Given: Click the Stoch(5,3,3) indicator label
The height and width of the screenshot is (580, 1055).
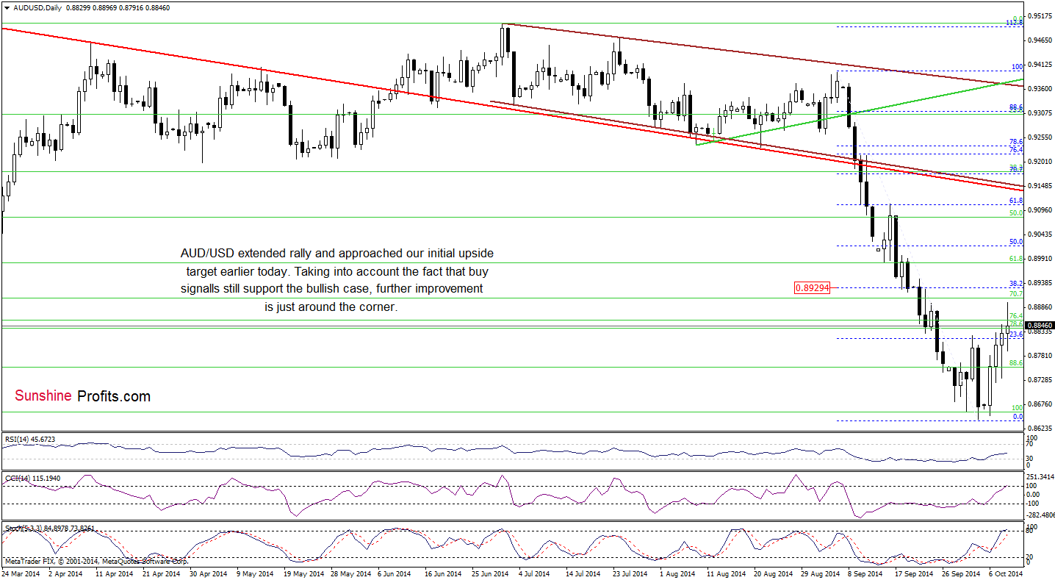Looking at the screenshot, I should tap(50, 527).
